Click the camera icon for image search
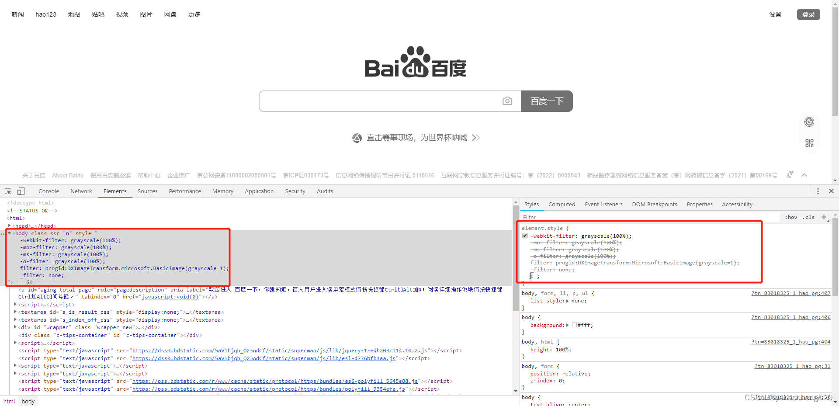This screenshot has height=406, width=839. coord(507,101)
